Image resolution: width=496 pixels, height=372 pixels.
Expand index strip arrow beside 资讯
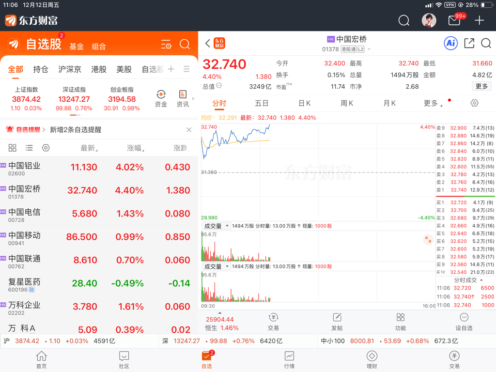point(193,99)
